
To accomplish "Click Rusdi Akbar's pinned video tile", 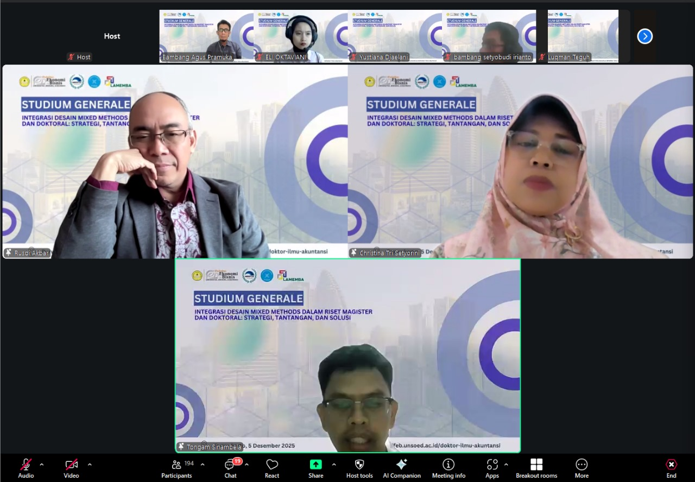I will (175, 161).
